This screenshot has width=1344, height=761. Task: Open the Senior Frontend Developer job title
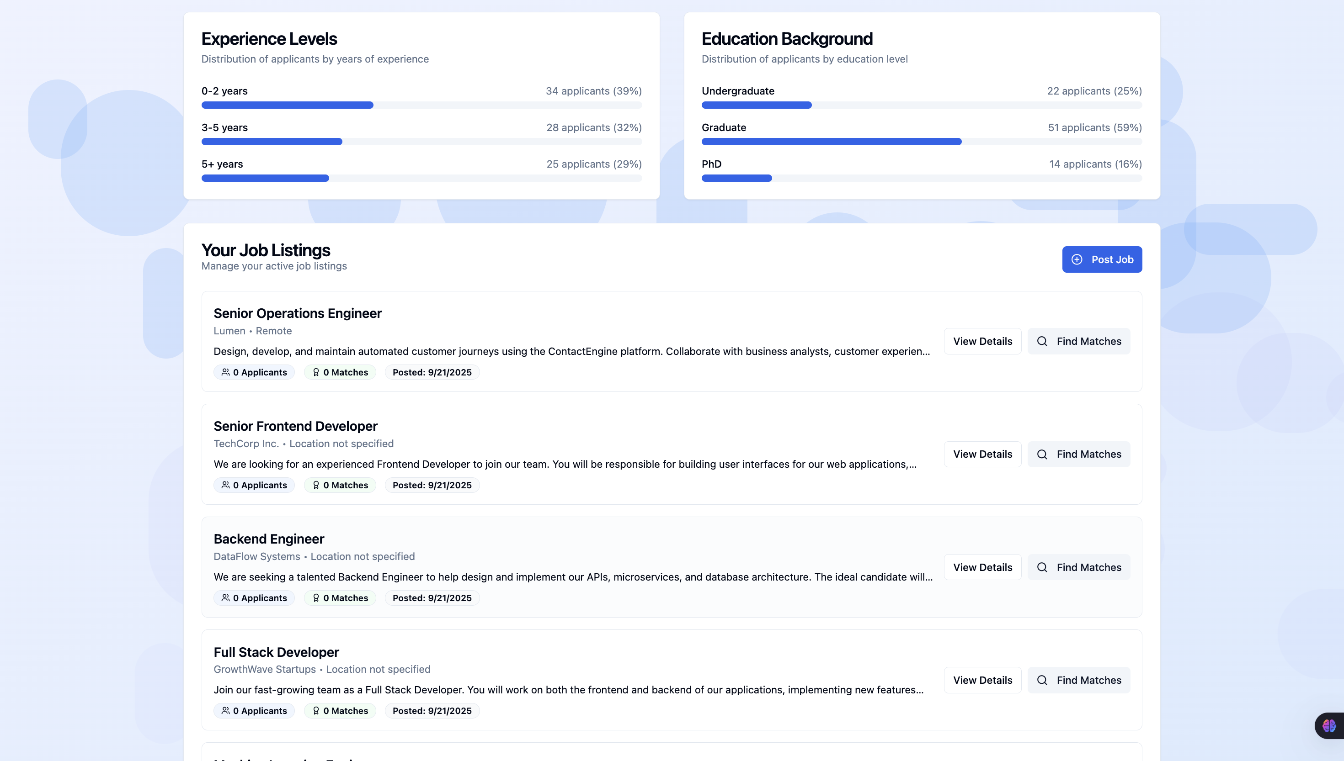(x=295, y=426)
